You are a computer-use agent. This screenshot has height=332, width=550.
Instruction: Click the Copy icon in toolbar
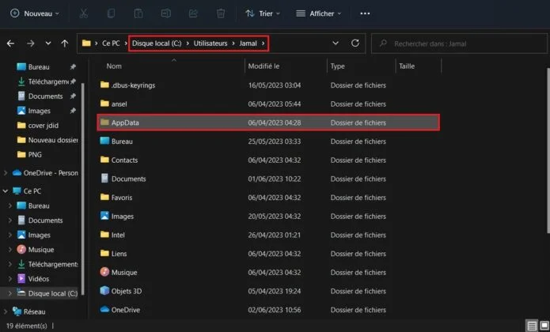(112, 13)
